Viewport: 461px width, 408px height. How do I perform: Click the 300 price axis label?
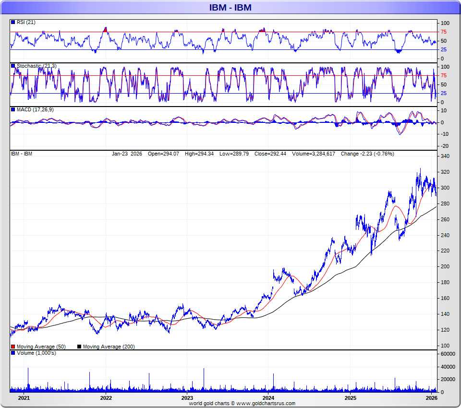click(445, 188)
